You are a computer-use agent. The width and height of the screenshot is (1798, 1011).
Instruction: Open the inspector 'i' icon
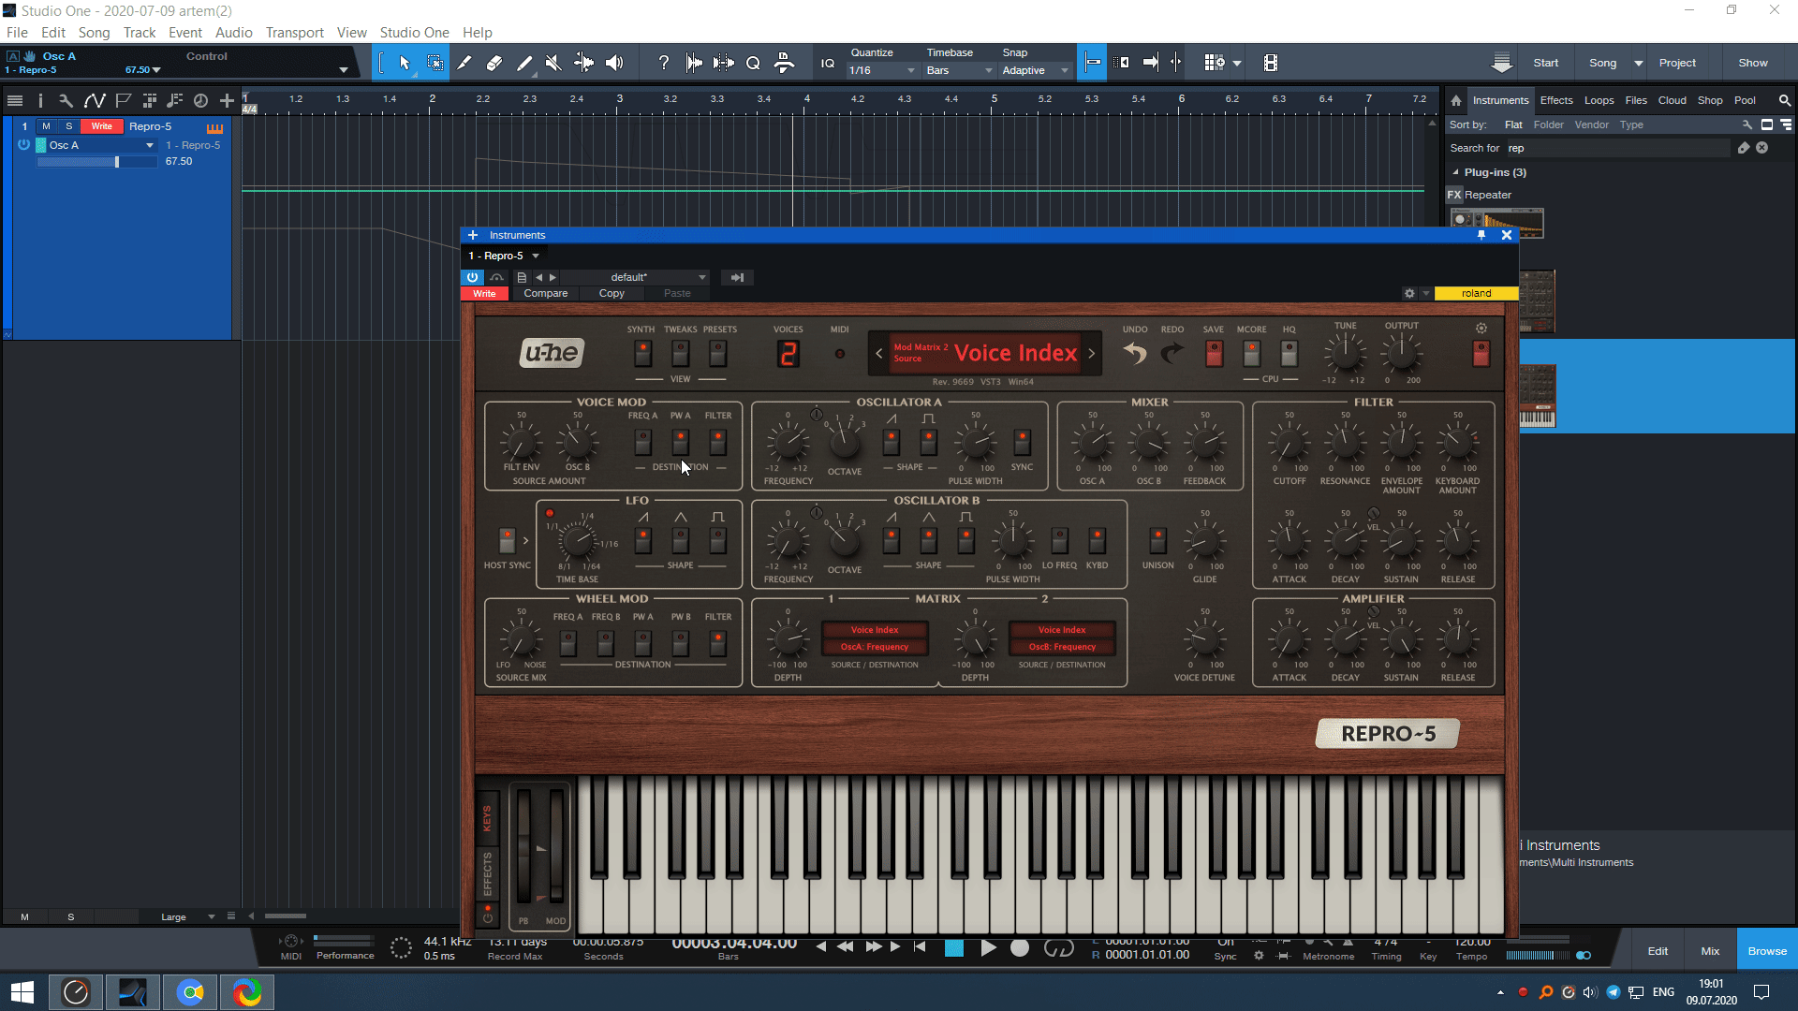point(40,100)
